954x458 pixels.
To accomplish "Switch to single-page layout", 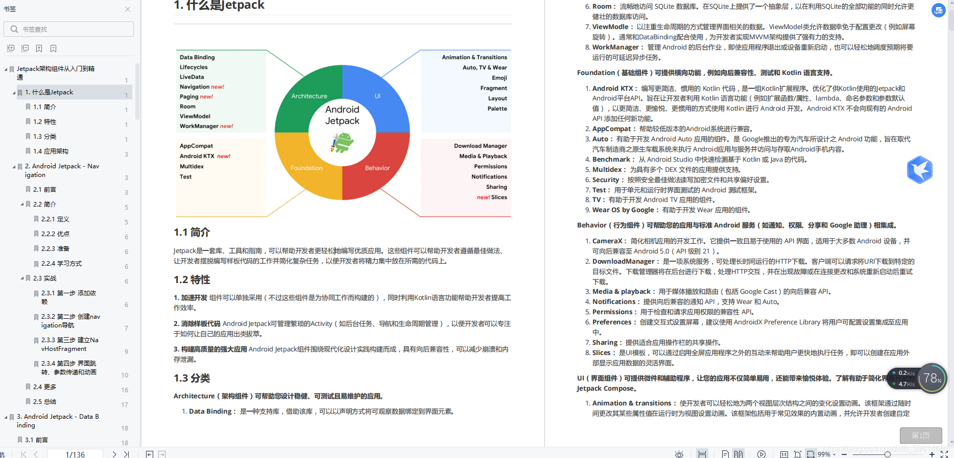I will (x=725, y=454).
